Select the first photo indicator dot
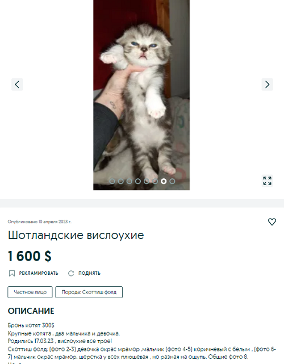 (112, 181)
